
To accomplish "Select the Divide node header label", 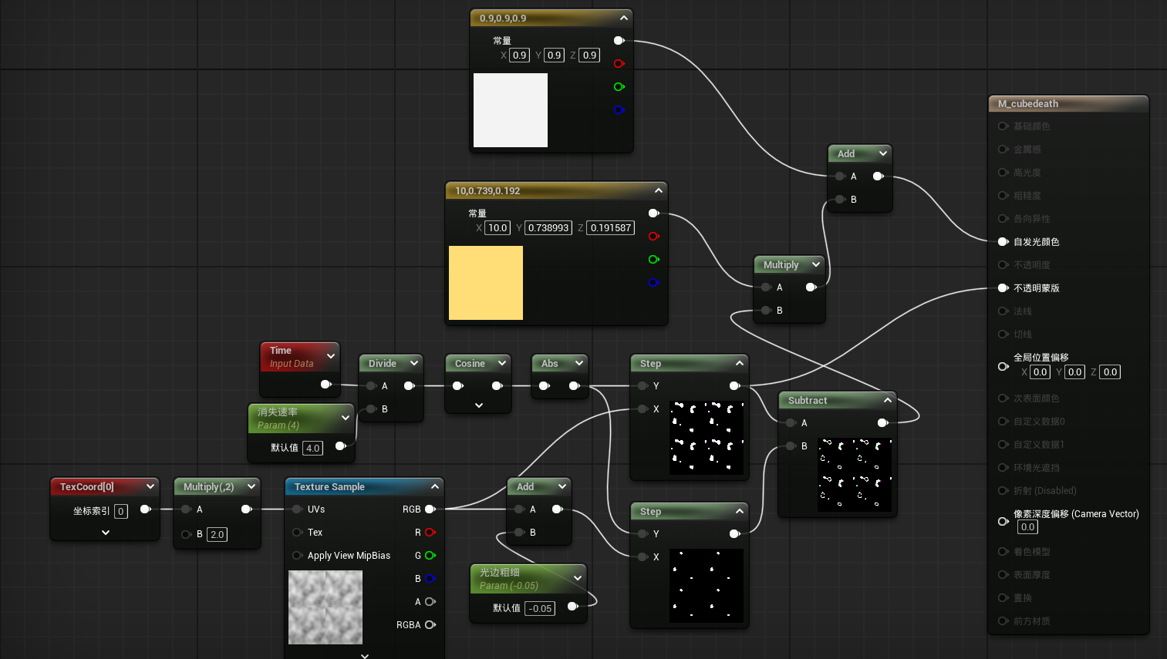I will (x=382, y=364).
